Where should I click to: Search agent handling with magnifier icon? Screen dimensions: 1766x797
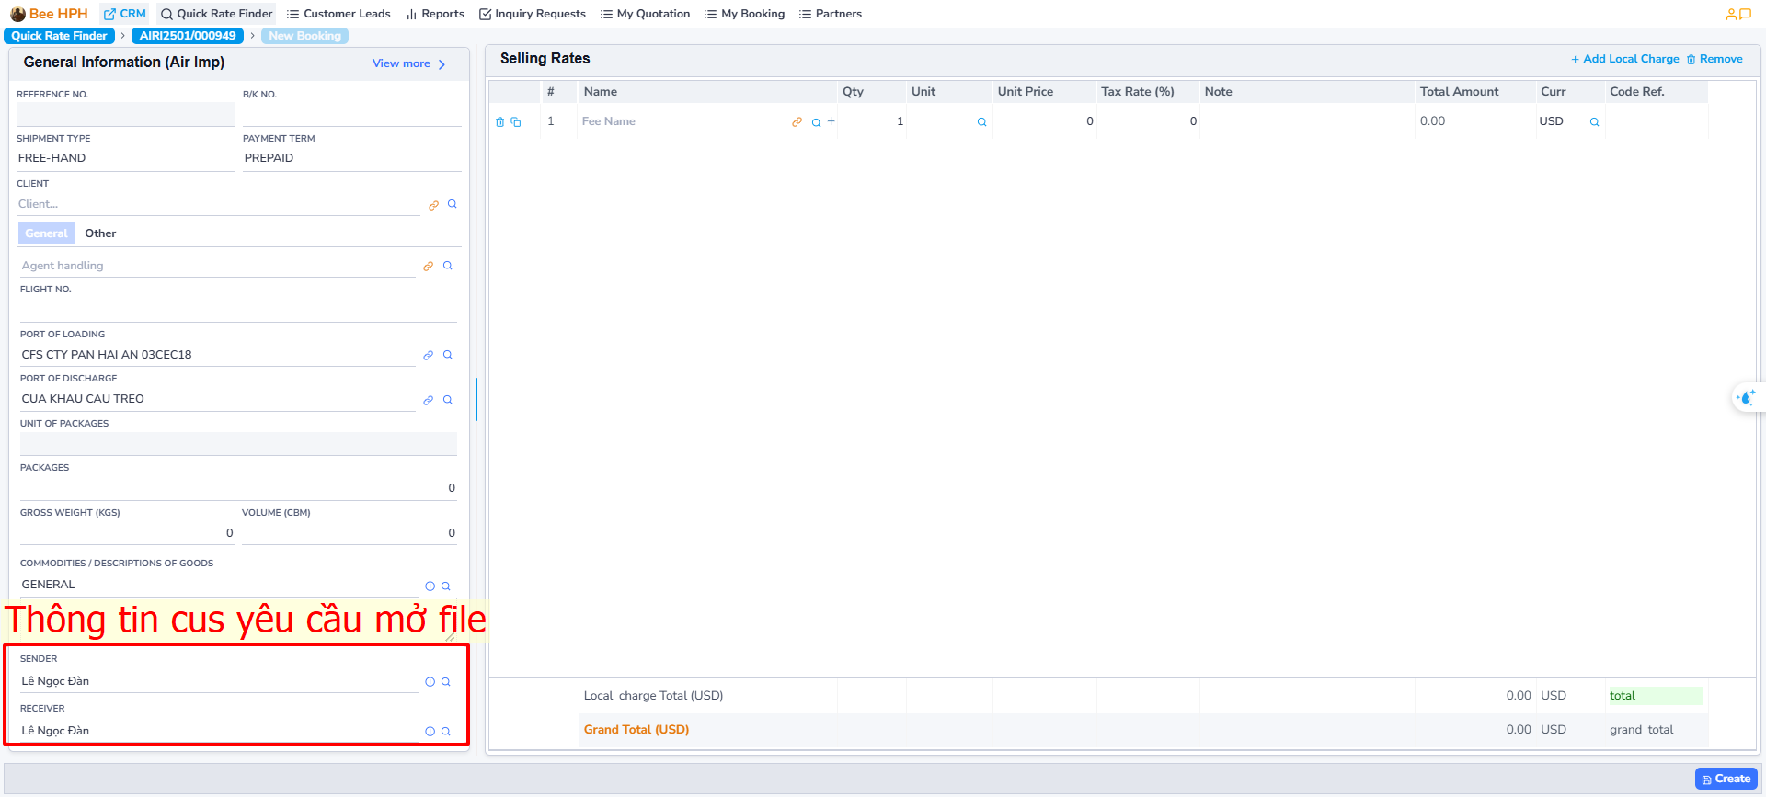448,266
